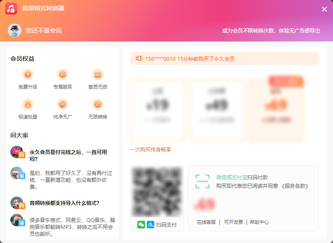333x243 pixels.
Task: Click the cartoon man questioner avatar
Action: pyautogui.click(x=17, y=203)
